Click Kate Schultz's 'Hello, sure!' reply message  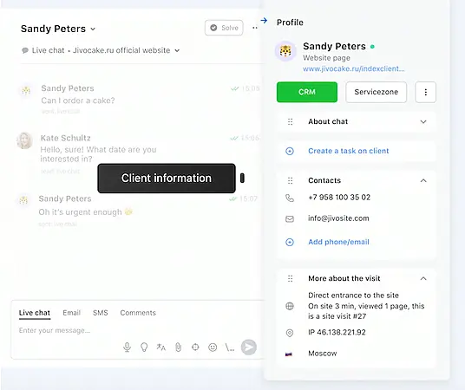(98, 154)
